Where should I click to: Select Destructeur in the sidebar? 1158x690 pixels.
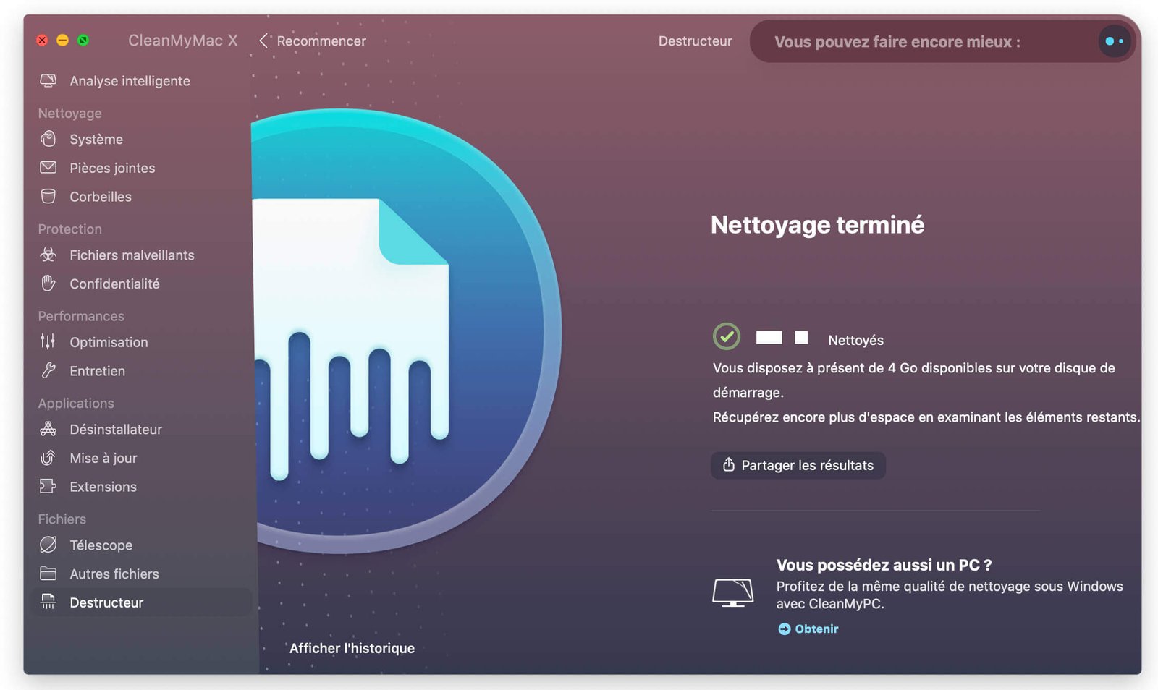tap(141, 602)
